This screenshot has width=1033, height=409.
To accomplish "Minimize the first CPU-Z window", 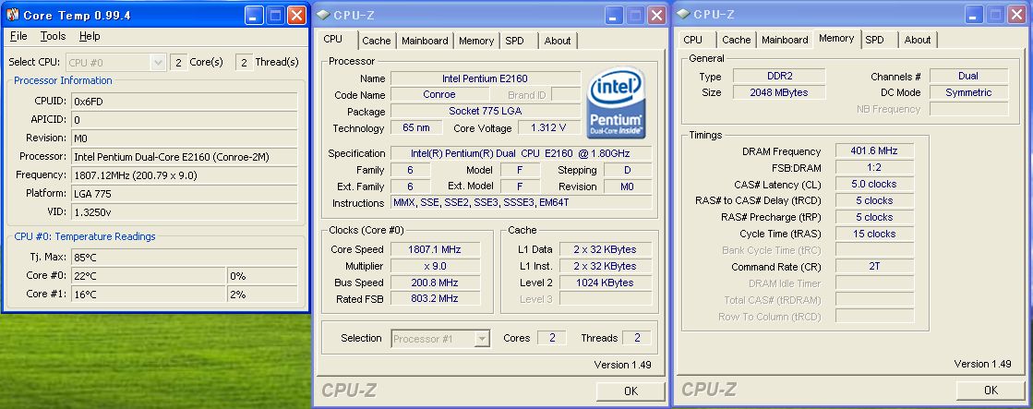I will click(615, 15).
